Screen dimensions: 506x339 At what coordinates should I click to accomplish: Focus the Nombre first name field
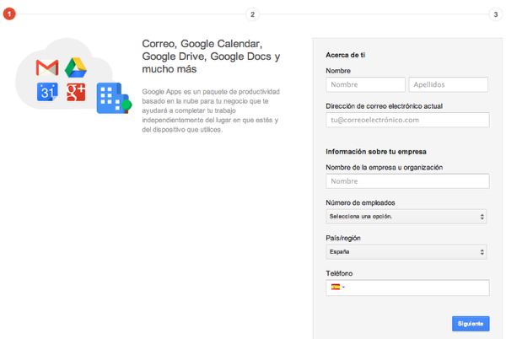pos(365,85)
